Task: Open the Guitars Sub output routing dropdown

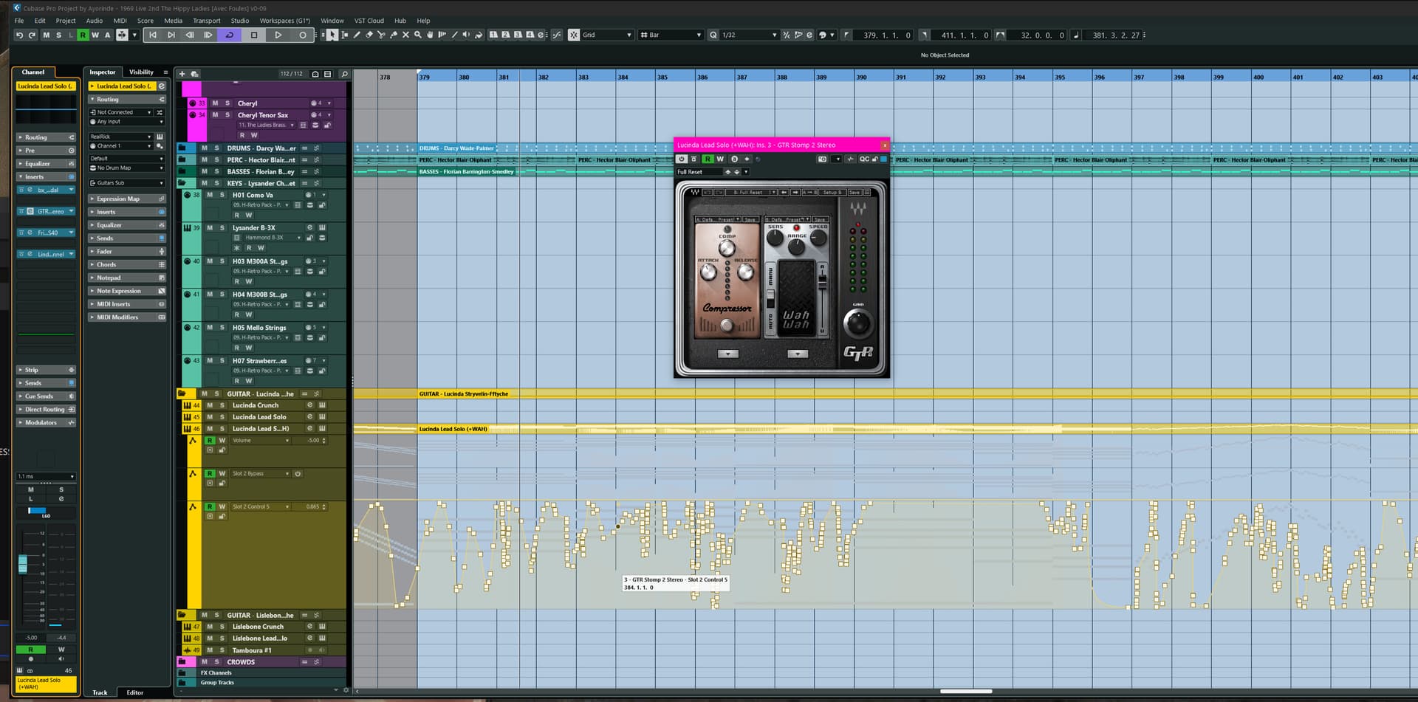Action: click(126, 182)
